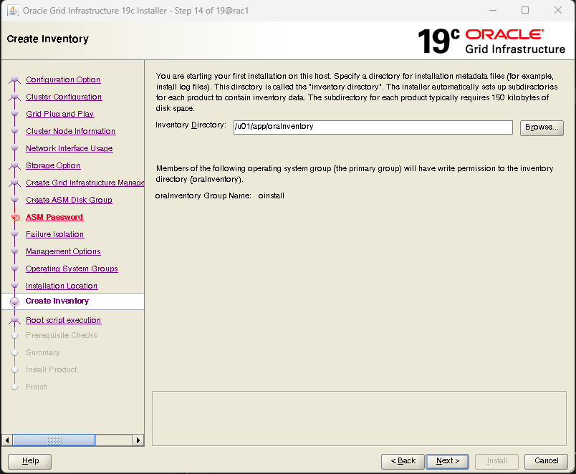The image size is (576, 474).
Task: Go to the Cluster Configuration step
Action: point(64,97)
